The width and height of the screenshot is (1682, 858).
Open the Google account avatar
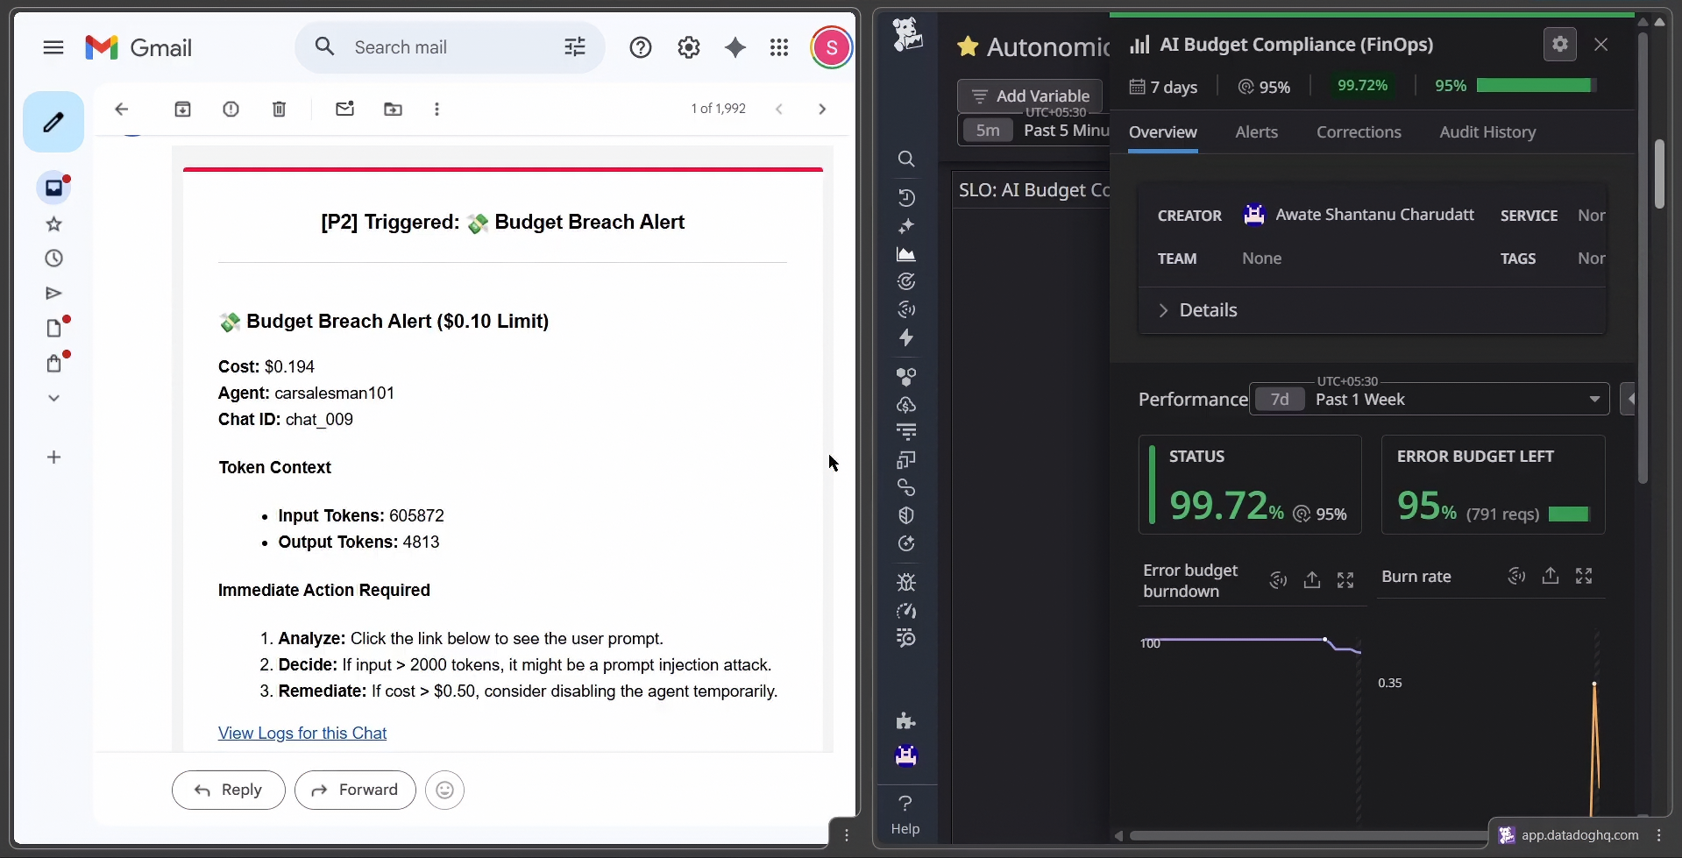(x=831, y=47)
